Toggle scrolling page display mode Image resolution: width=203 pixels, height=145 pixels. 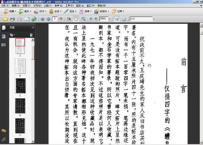(x=117, y=19)
